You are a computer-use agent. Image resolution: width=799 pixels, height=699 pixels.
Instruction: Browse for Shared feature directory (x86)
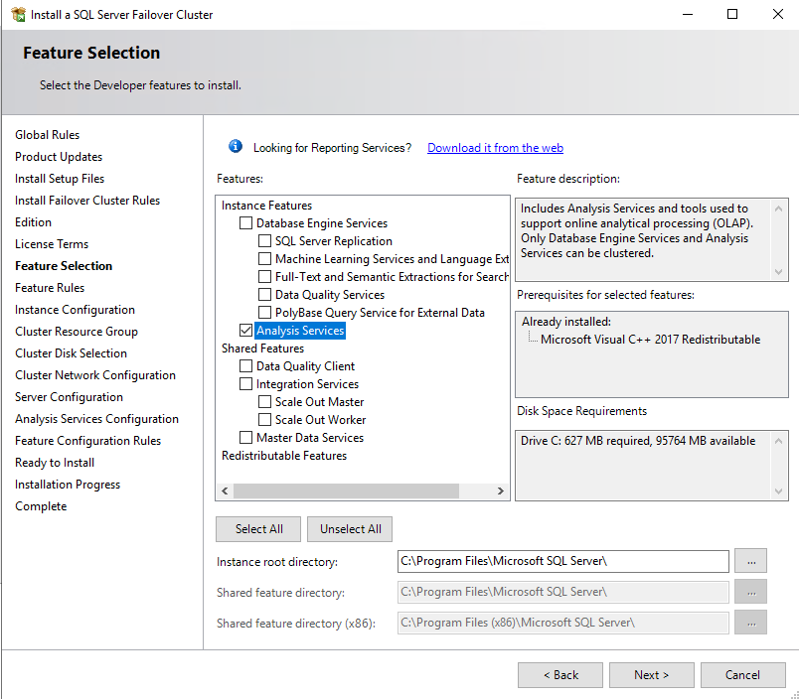point(751,623)
